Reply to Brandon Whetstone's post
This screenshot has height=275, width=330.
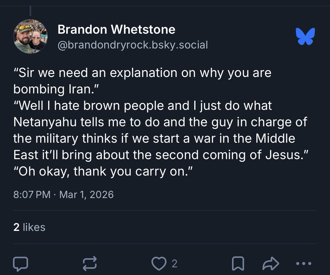[21, 263]
